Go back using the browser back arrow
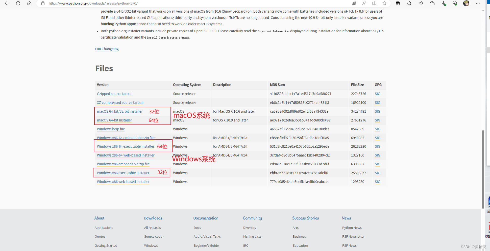490x251 pixels. tap(7, 3)
